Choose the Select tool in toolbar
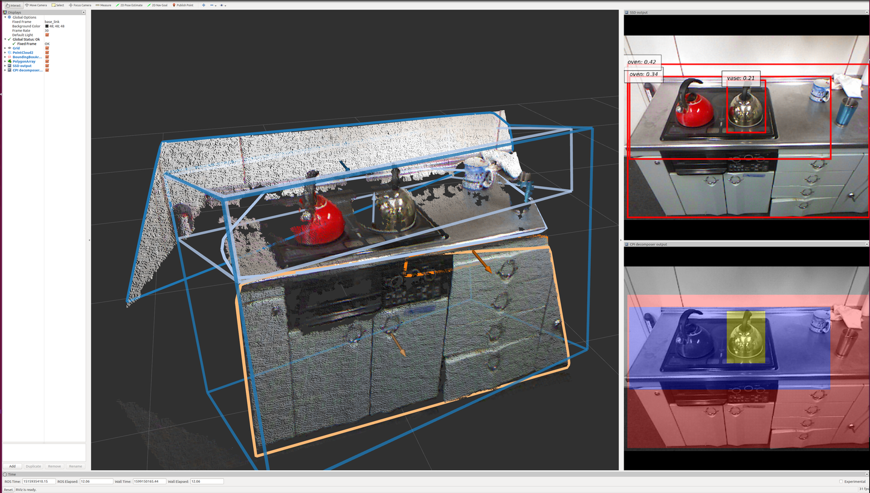 coord(58,5)
